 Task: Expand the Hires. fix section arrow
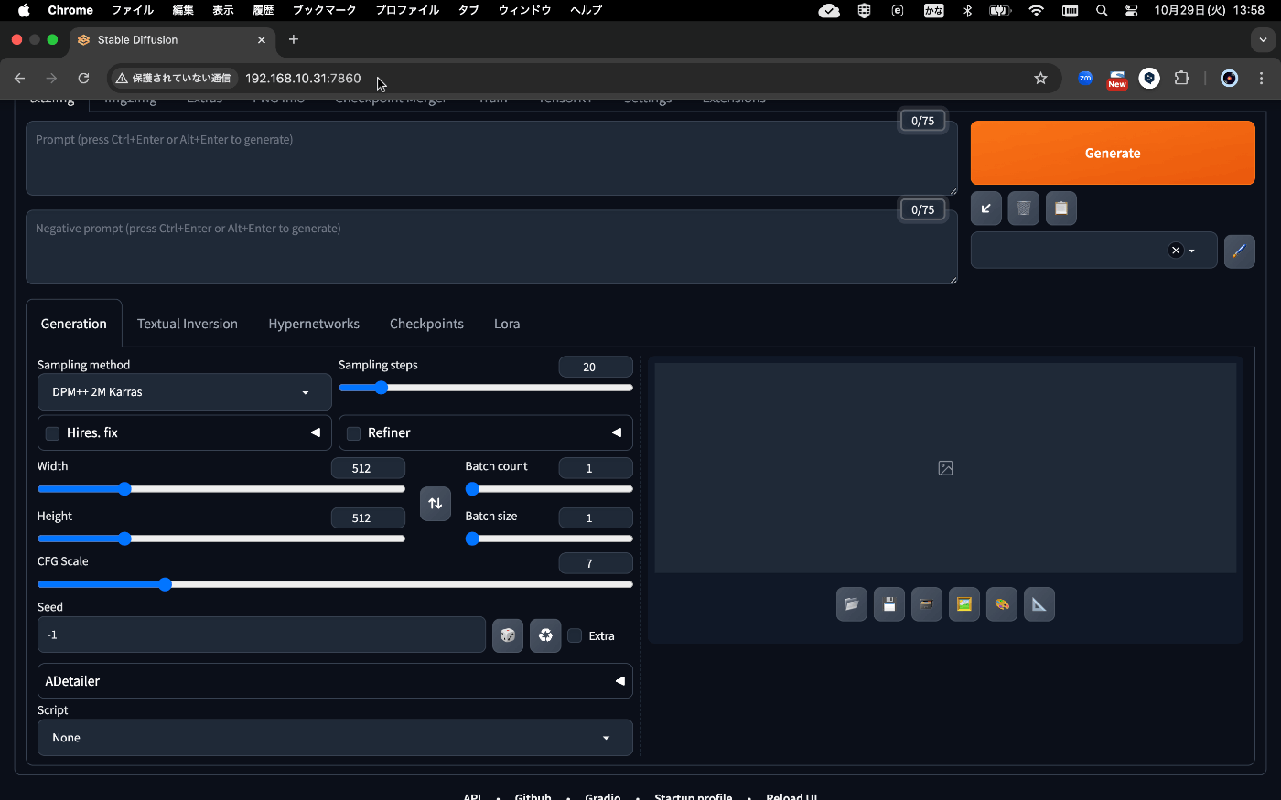[316, 432]
